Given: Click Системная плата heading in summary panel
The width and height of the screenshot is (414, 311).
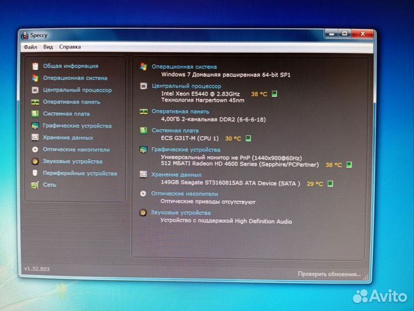Looking at the screenshot, I should click(x=175, y=131).
